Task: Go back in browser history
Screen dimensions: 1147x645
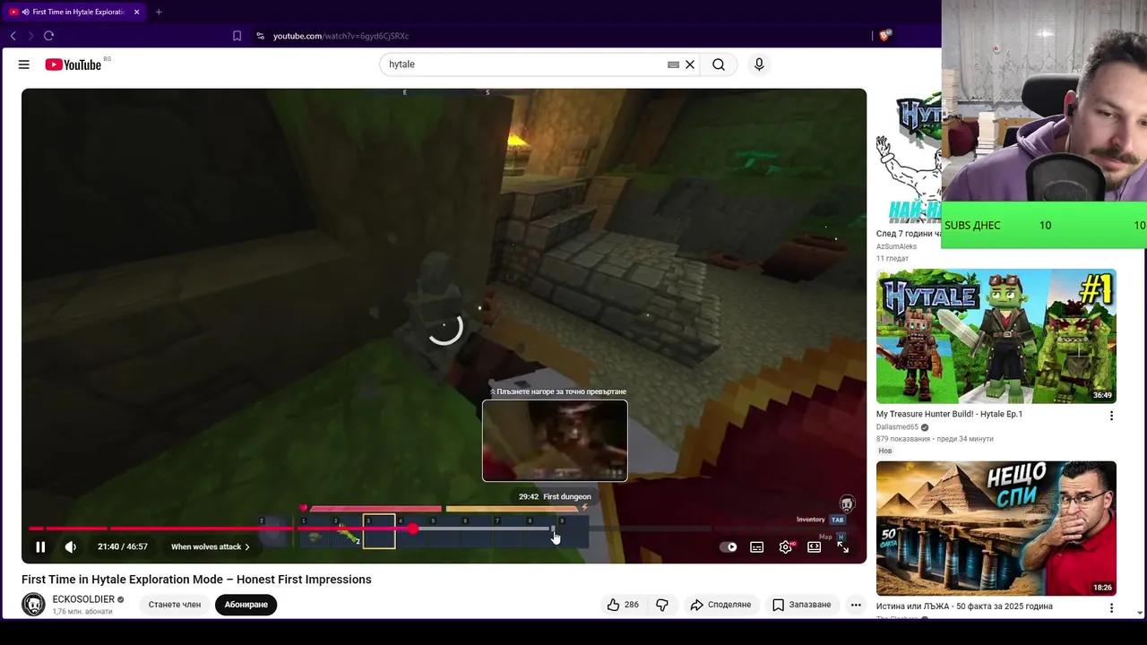Action: click(x=13, y=36)
